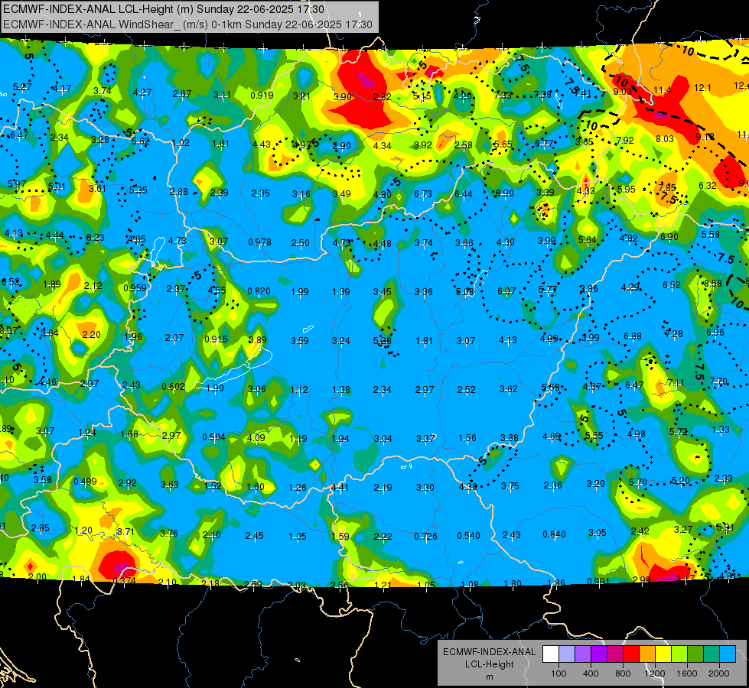Click the '1600' legend tick label
The height and width of the screenshot is (688, 749).
[687, 673]
